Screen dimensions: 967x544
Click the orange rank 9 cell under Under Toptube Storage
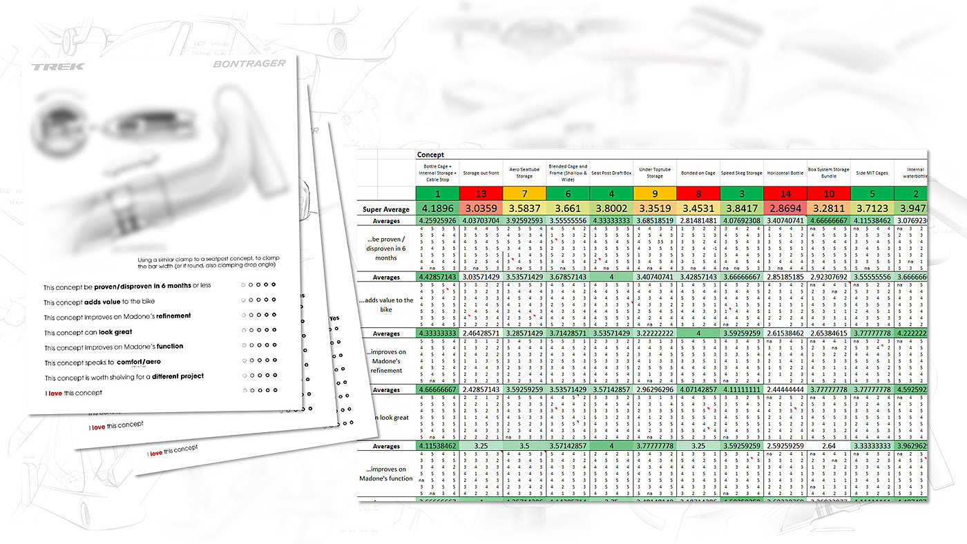click(x=655, y=193)
